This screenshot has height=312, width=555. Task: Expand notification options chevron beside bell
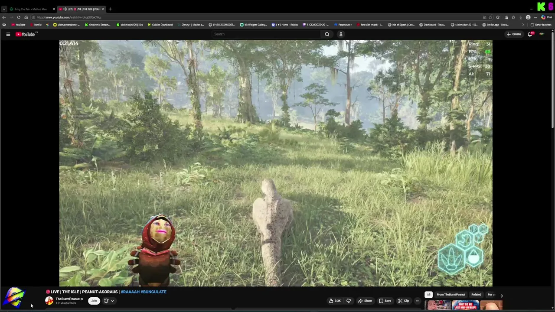[x=112, y=301]
